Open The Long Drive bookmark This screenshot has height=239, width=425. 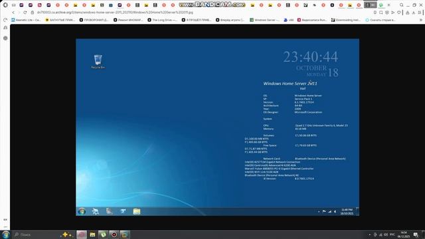pyautogui.click(x=162, y=20)
